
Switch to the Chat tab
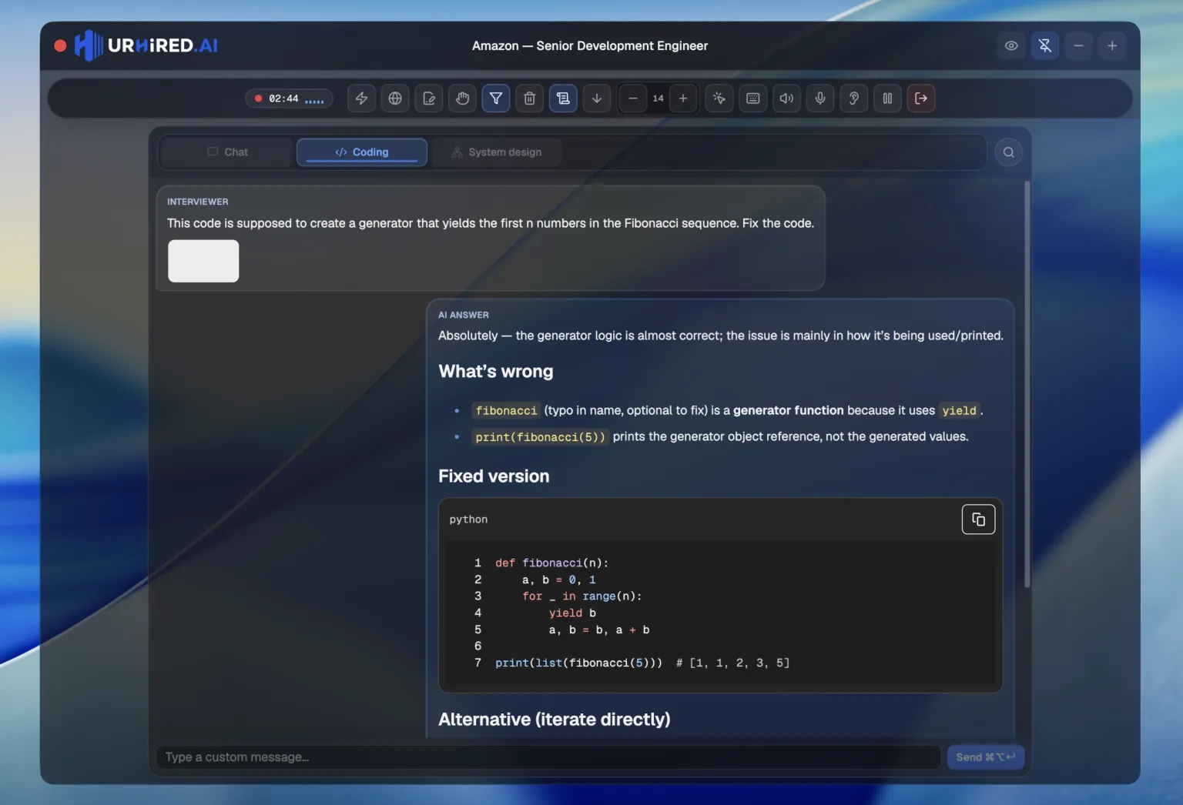click(x=227, y=152)
